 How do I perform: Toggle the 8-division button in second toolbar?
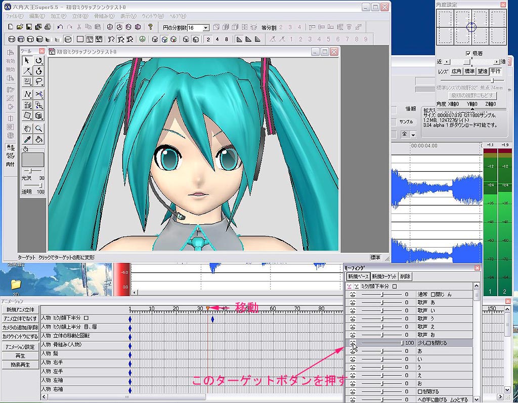[226, 39]
